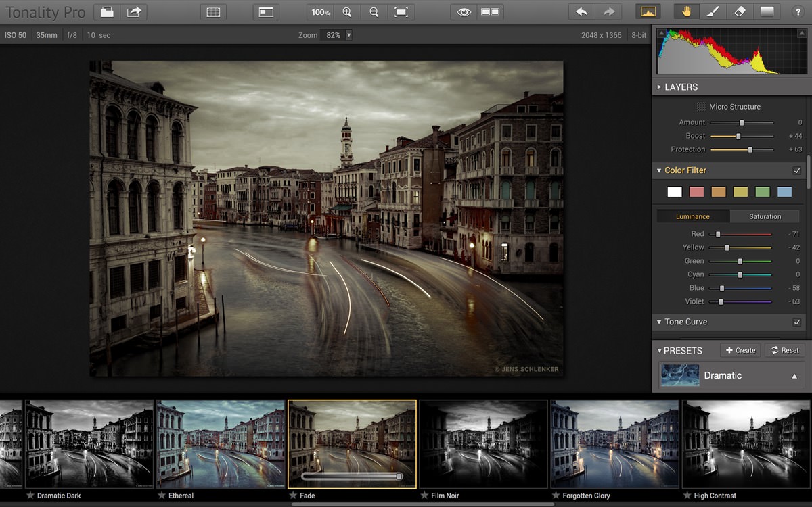Switch to the Saturation tab
The width and height of the screenshot is (812, 507).
pos(765,216)
